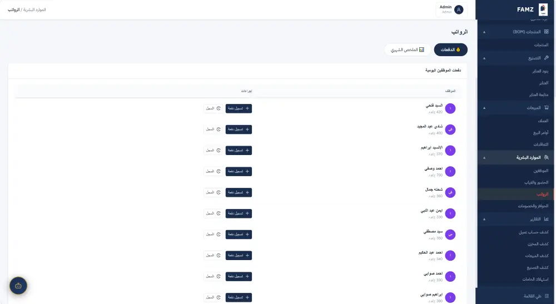This screenshot has width=556, height=304.
Task: Open الموظفين in the sidebar
Action: (x=541, y=171)
